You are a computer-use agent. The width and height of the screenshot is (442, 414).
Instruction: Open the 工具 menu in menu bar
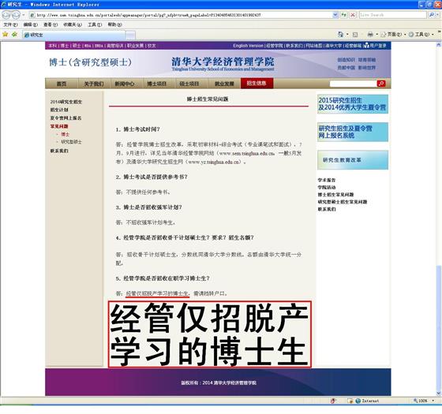point(95,24)
